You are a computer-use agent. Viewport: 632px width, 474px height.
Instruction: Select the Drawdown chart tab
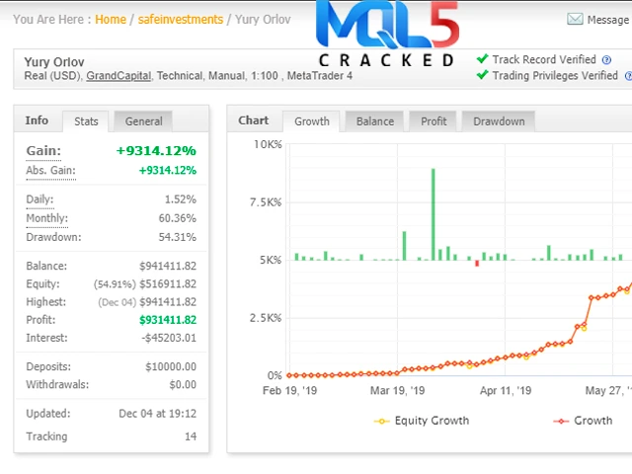coord(499,121)
